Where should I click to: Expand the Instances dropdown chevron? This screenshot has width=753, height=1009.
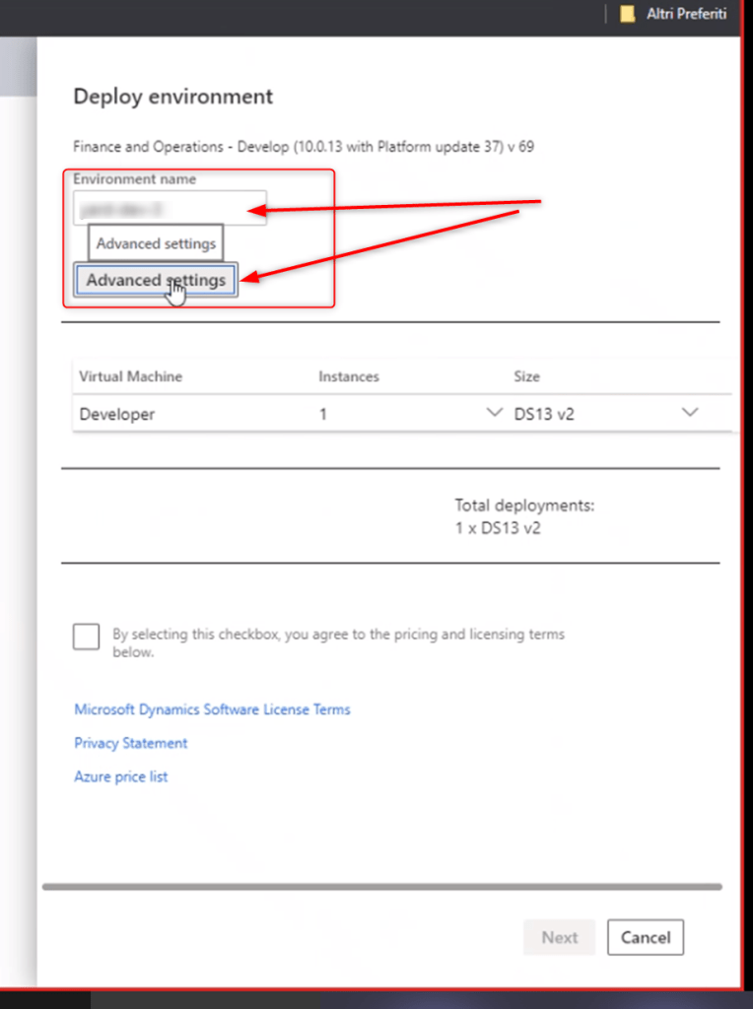point(495,414)
